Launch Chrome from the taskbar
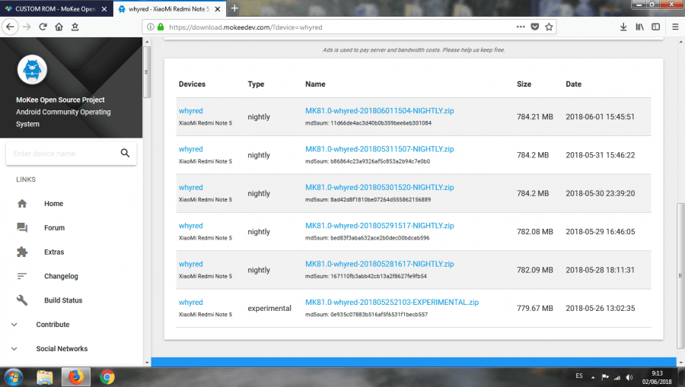Viewport: 685px width, 387px height. click(x=107, y=377)
